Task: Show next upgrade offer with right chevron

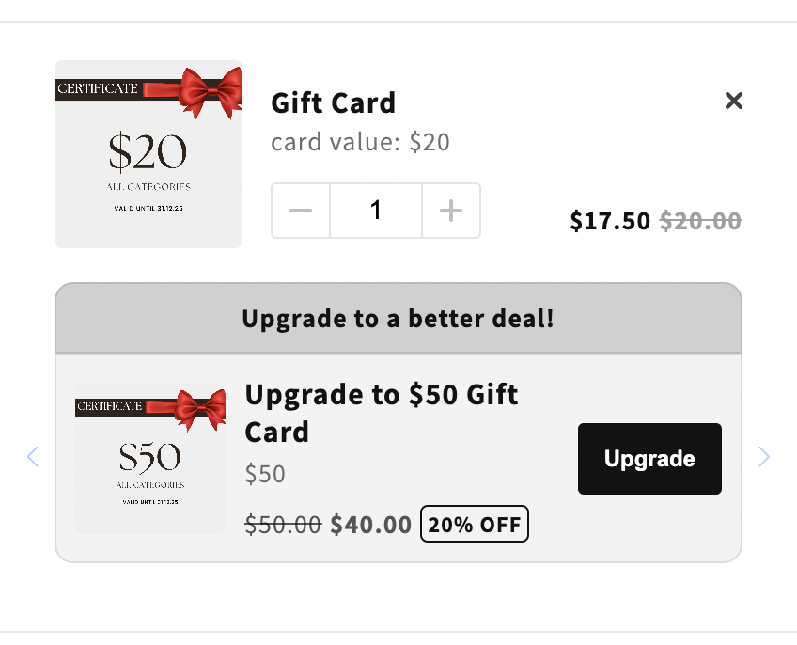Action: pyautogui.click(x=763, y=456)
